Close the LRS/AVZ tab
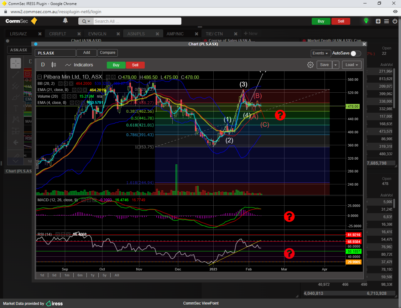Screen dimensions: 401x308 click(x=40, y=34)
